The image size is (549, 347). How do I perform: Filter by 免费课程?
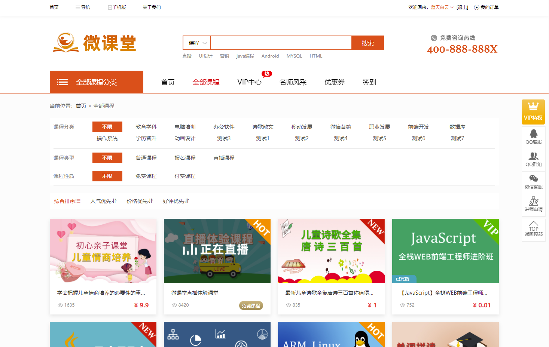pos(146,176)
